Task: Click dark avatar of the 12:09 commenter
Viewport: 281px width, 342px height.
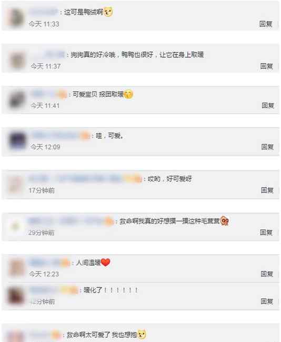Action: pos(17,141)
